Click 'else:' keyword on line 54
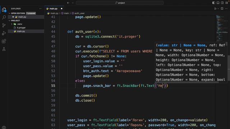 (x=80, y=81)
